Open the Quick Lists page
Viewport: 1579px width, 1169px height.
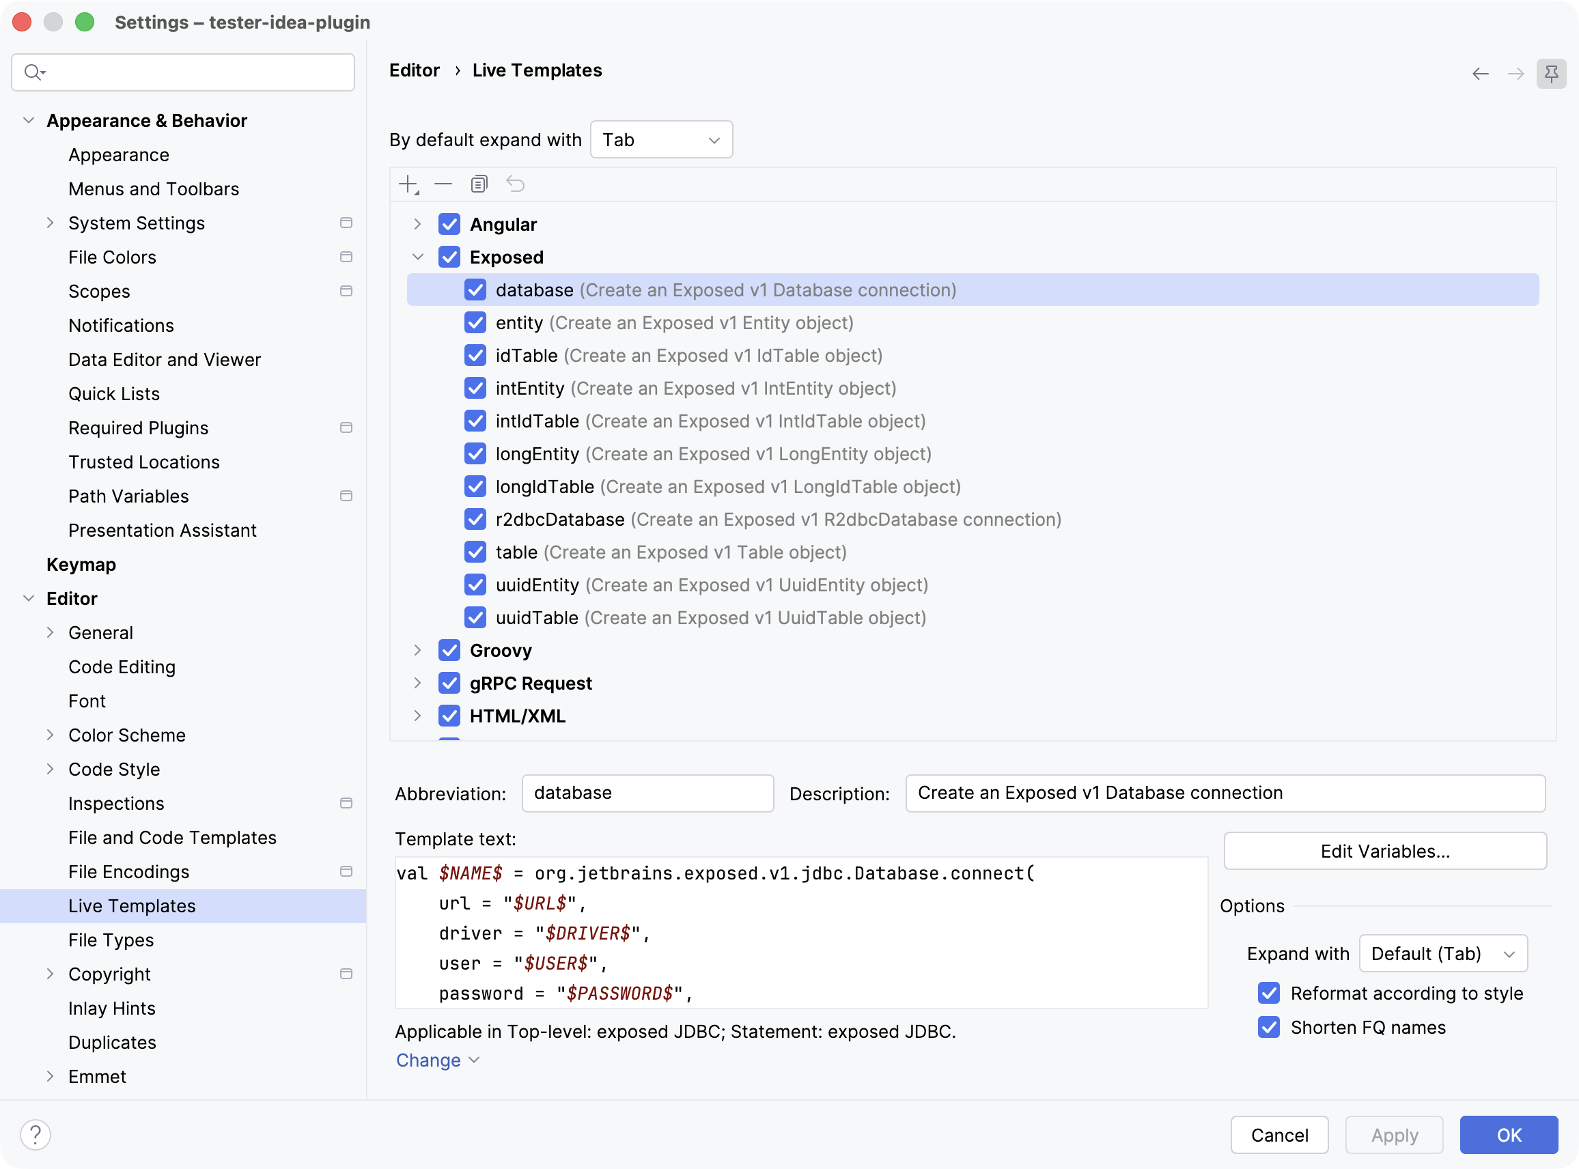pyautogui.click(x=114, y=393)
